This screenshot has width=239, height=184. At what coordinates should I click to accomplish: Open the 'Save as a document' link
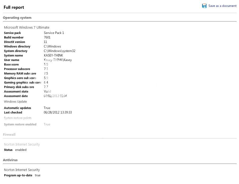[222, 6]
